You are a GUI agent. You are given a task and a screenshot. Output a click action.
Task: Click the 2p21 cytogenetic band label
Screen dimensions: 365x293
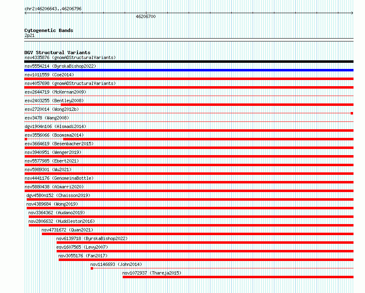(30, 35)
